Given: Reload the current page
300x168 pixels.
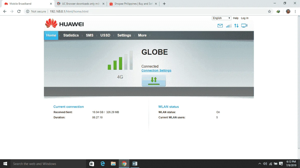Looking at the screenshot, I should click(19, 11).
